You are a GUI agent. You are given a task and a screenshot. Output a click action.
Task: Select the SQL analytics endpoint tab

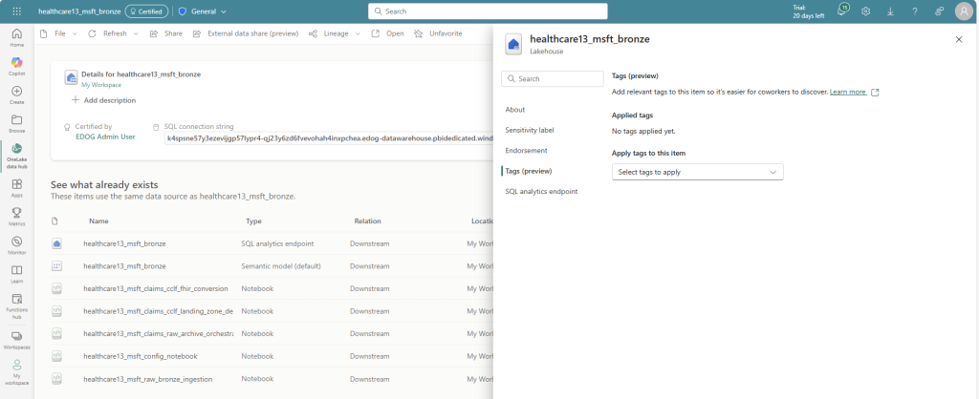[x=541, y=192]
